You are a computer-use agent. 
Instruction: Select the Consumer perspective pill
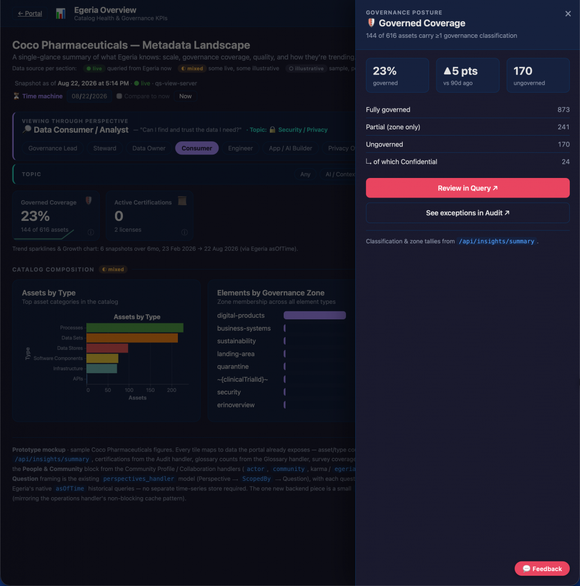click(197, 148)
